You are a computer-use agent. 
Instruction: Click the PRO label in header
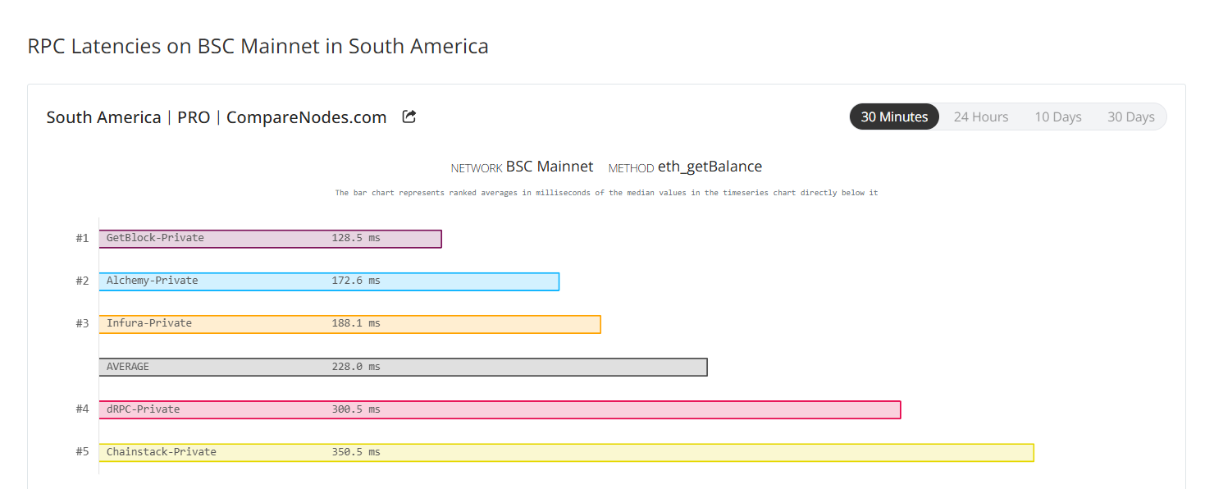coord(194,117)
